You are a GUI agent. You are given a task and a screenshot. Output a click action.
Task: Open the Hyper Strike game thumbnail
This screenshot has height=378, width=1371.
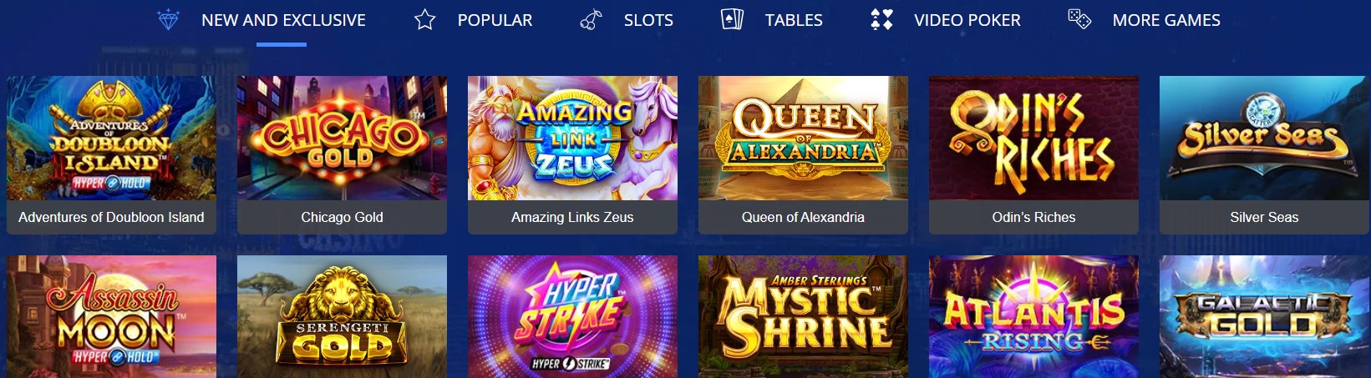(572, 316)
